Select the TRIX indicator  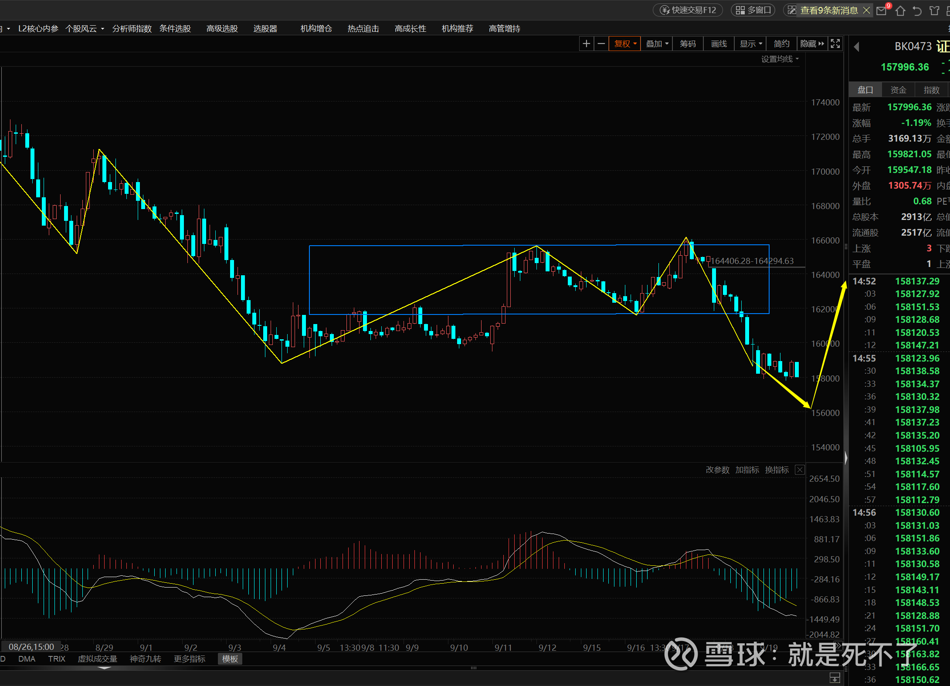(57, 659)
